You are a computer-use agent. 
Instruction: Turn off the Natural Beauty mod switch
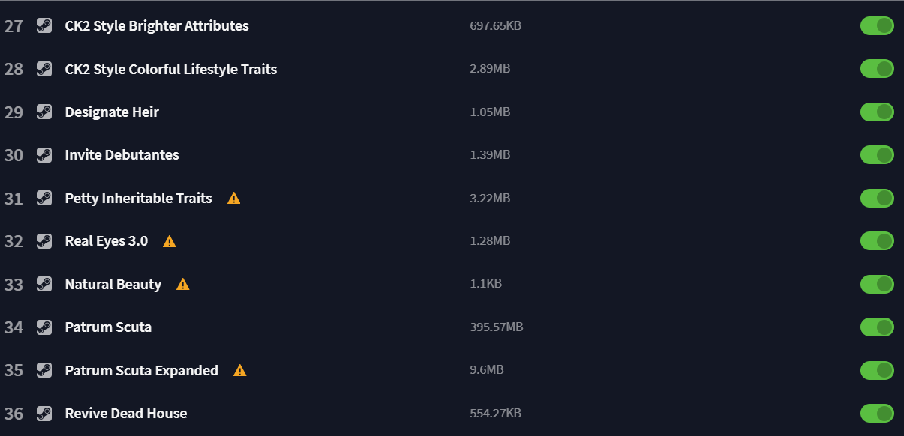point(877,284)
